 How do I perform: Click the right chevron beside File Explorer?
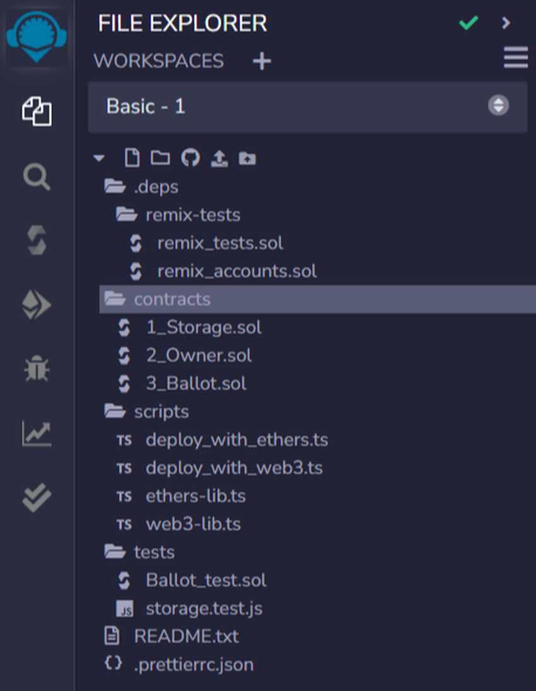coord(506,23)
